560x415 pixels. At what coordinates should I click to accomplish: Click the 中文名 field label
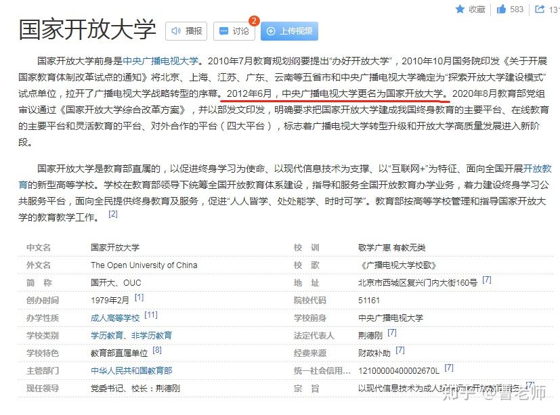[39, 248]
